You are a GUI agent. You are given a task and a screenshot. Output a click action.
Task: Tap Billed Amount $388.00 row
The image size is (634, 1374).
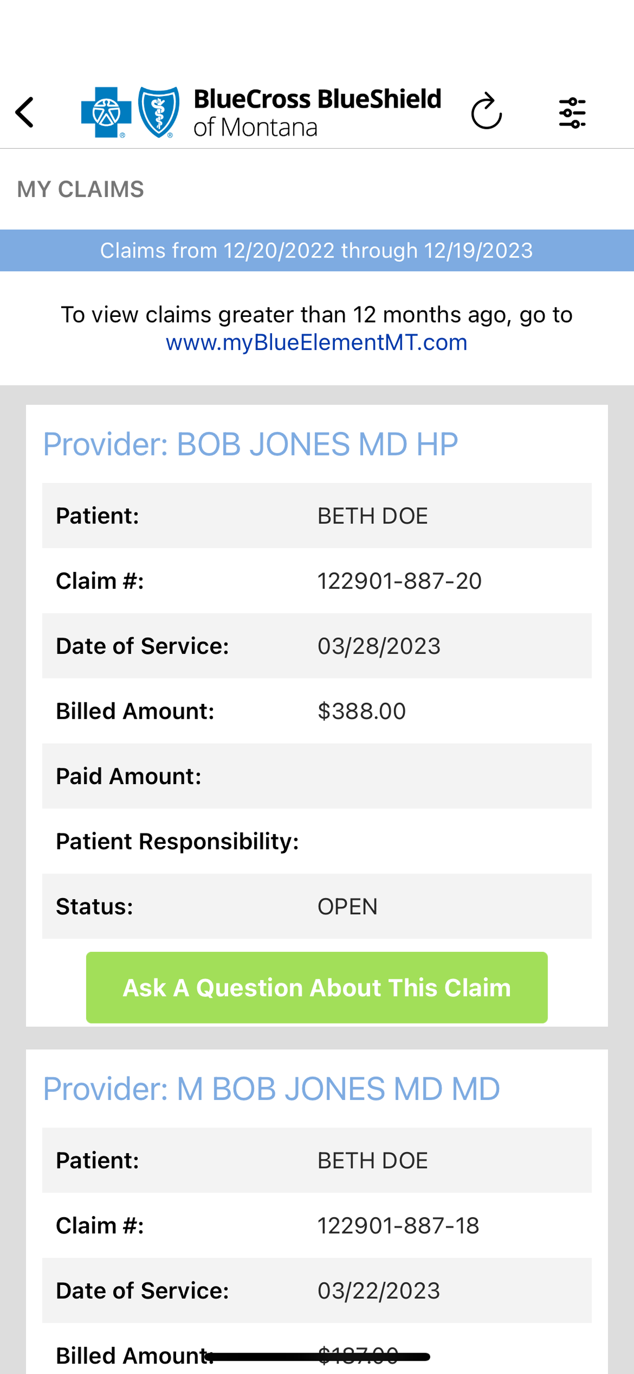point(317,711)
